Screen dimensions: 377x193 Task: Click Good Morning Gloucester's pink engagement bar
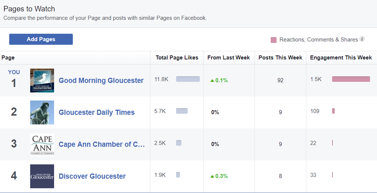coord(351,79)
